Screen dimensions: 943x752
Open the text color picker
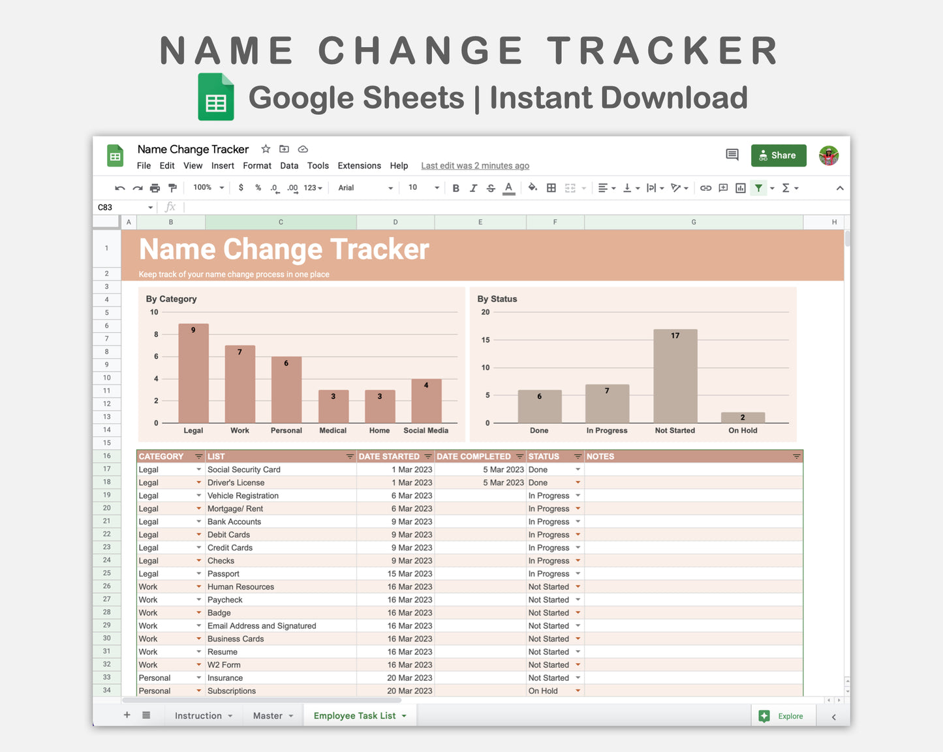coord(509,187)
